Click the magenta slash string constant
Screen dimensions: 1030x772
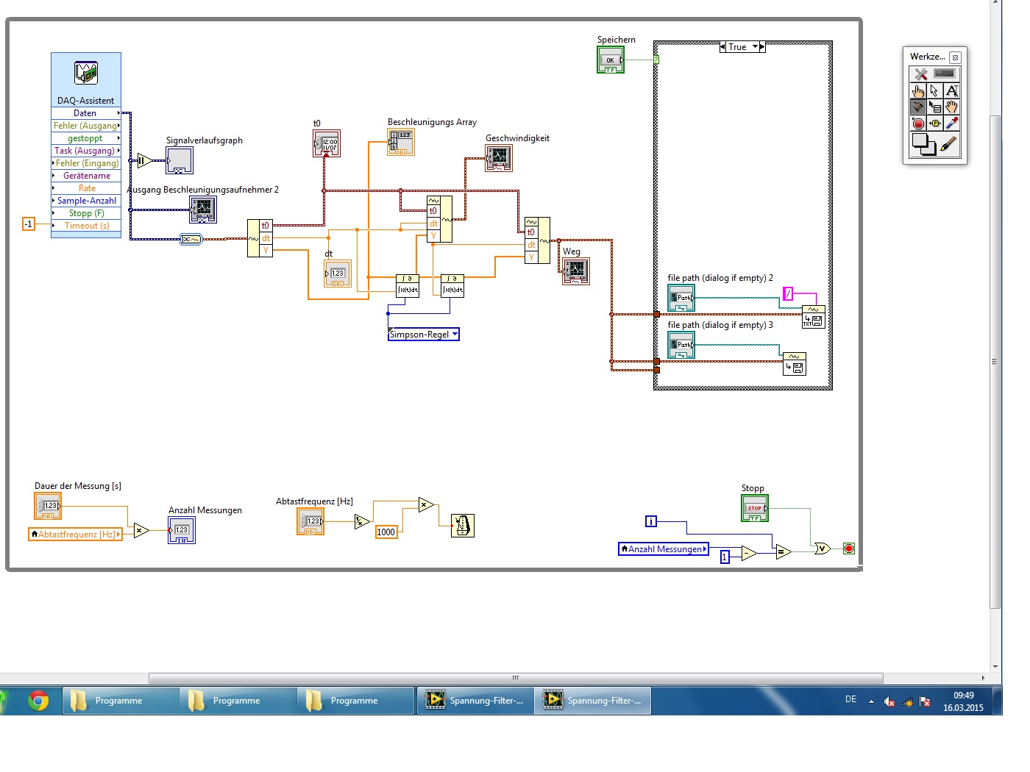[788, 294]
